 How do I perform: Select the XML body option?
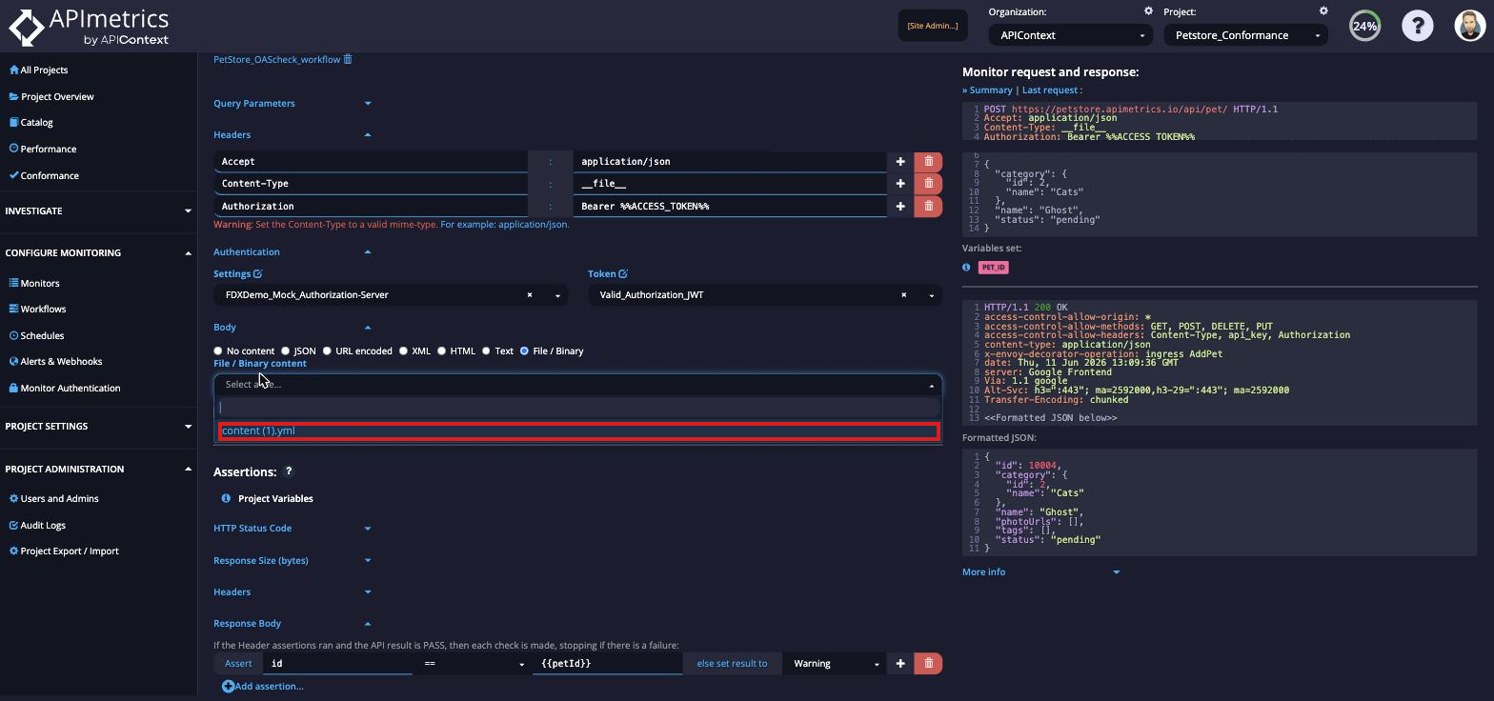coord(403,351)
